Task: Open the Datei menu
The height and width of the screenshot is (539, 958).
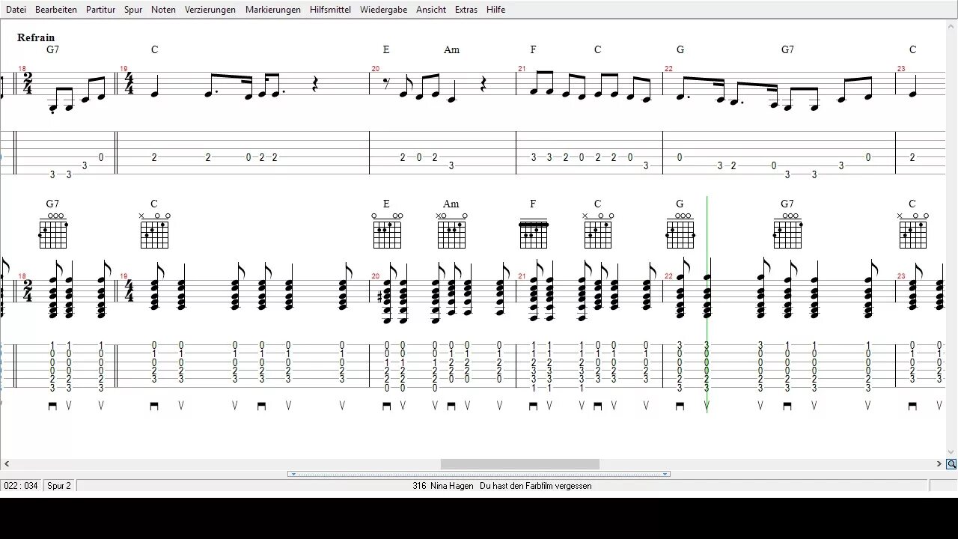Action: [x=16, y=10]
